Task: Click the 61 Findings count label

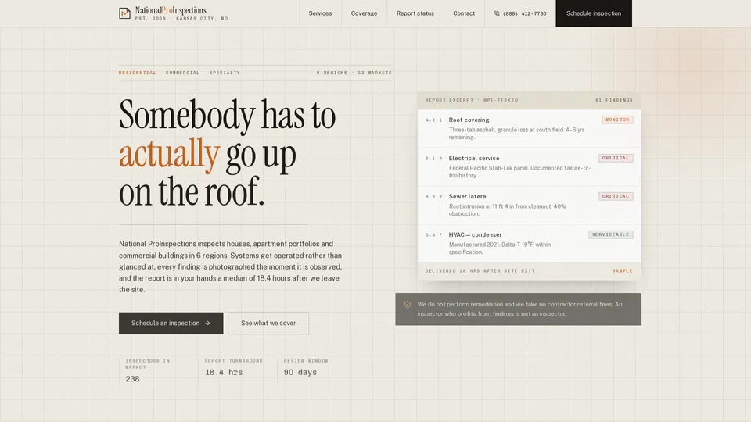Action: (614, 100)
